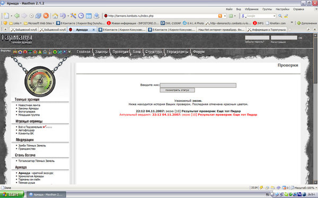Click the vertical page scrollbar
318x198 pixels.
[315, 109]
